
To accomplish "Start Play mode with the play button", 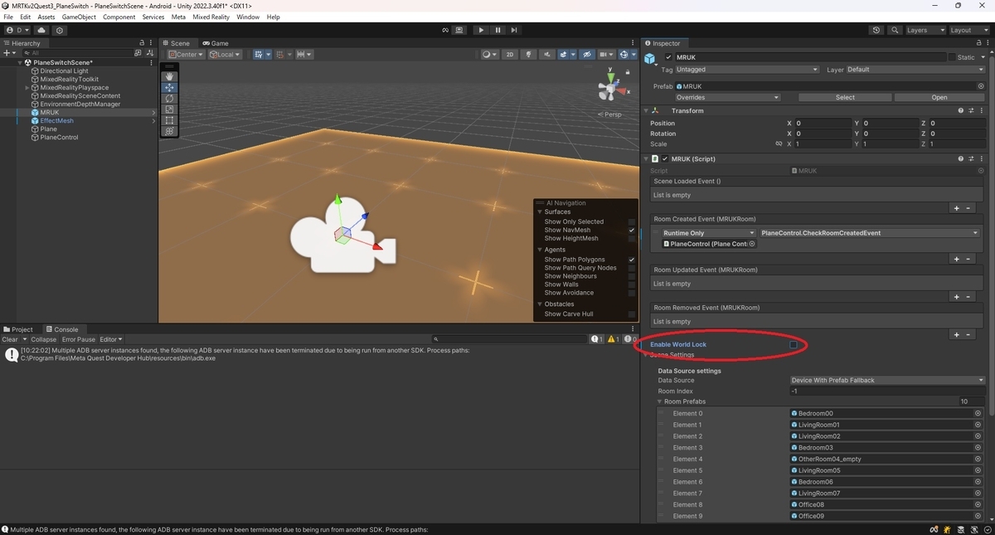I will [x=481, y=30].
